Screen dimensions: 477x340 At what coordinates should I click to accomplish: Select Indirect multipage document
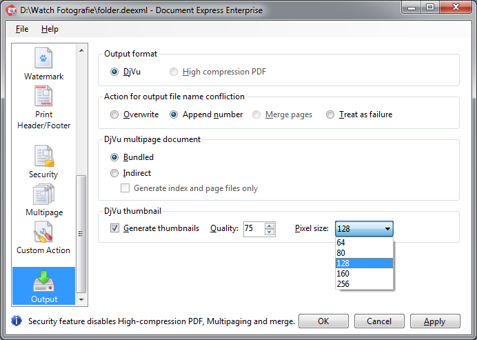(x=114, y=173)
